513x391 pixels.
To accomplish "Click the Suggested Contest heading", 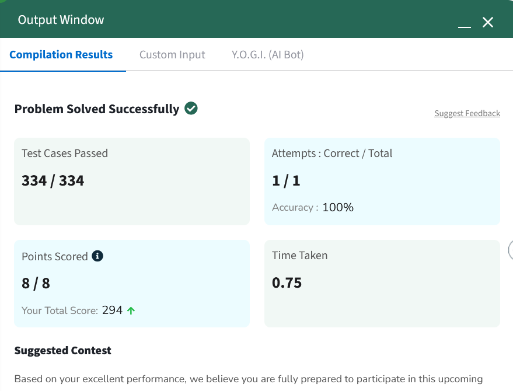I will pos(63,350).
